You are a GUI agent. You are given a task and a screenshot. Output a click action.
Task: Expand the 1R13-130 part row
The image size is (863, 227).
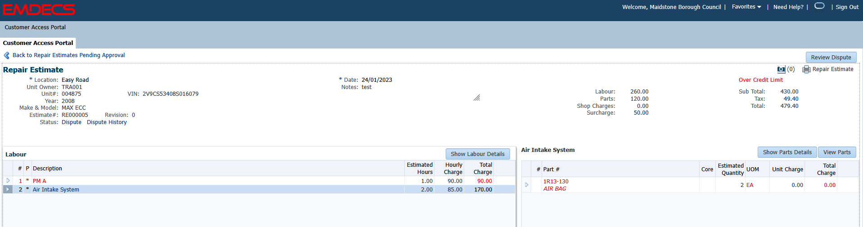[527, 185]
